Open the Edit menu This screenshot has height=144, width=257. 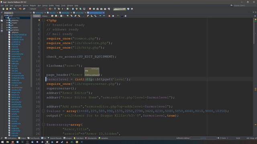[6, 6]
